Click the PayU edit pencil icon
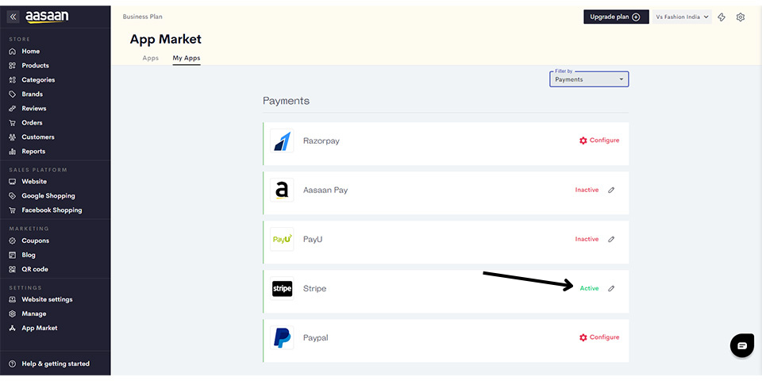Viewport: 762px width, 381px height. tap(611, 240)
